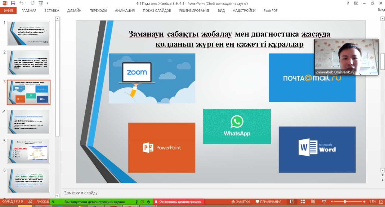385x207 pixels.
Task: Click the Вход sign-in link
Action: pyautogui.click(x=381, y=10)
